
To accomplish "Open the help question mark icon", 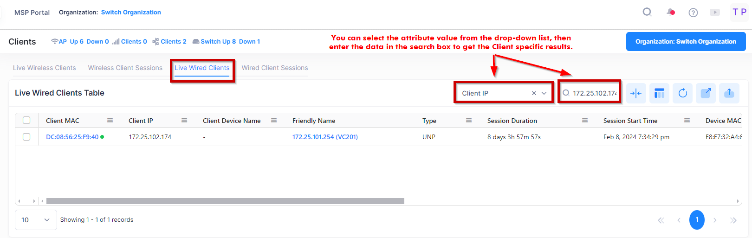I will click(x=693, y=13).
